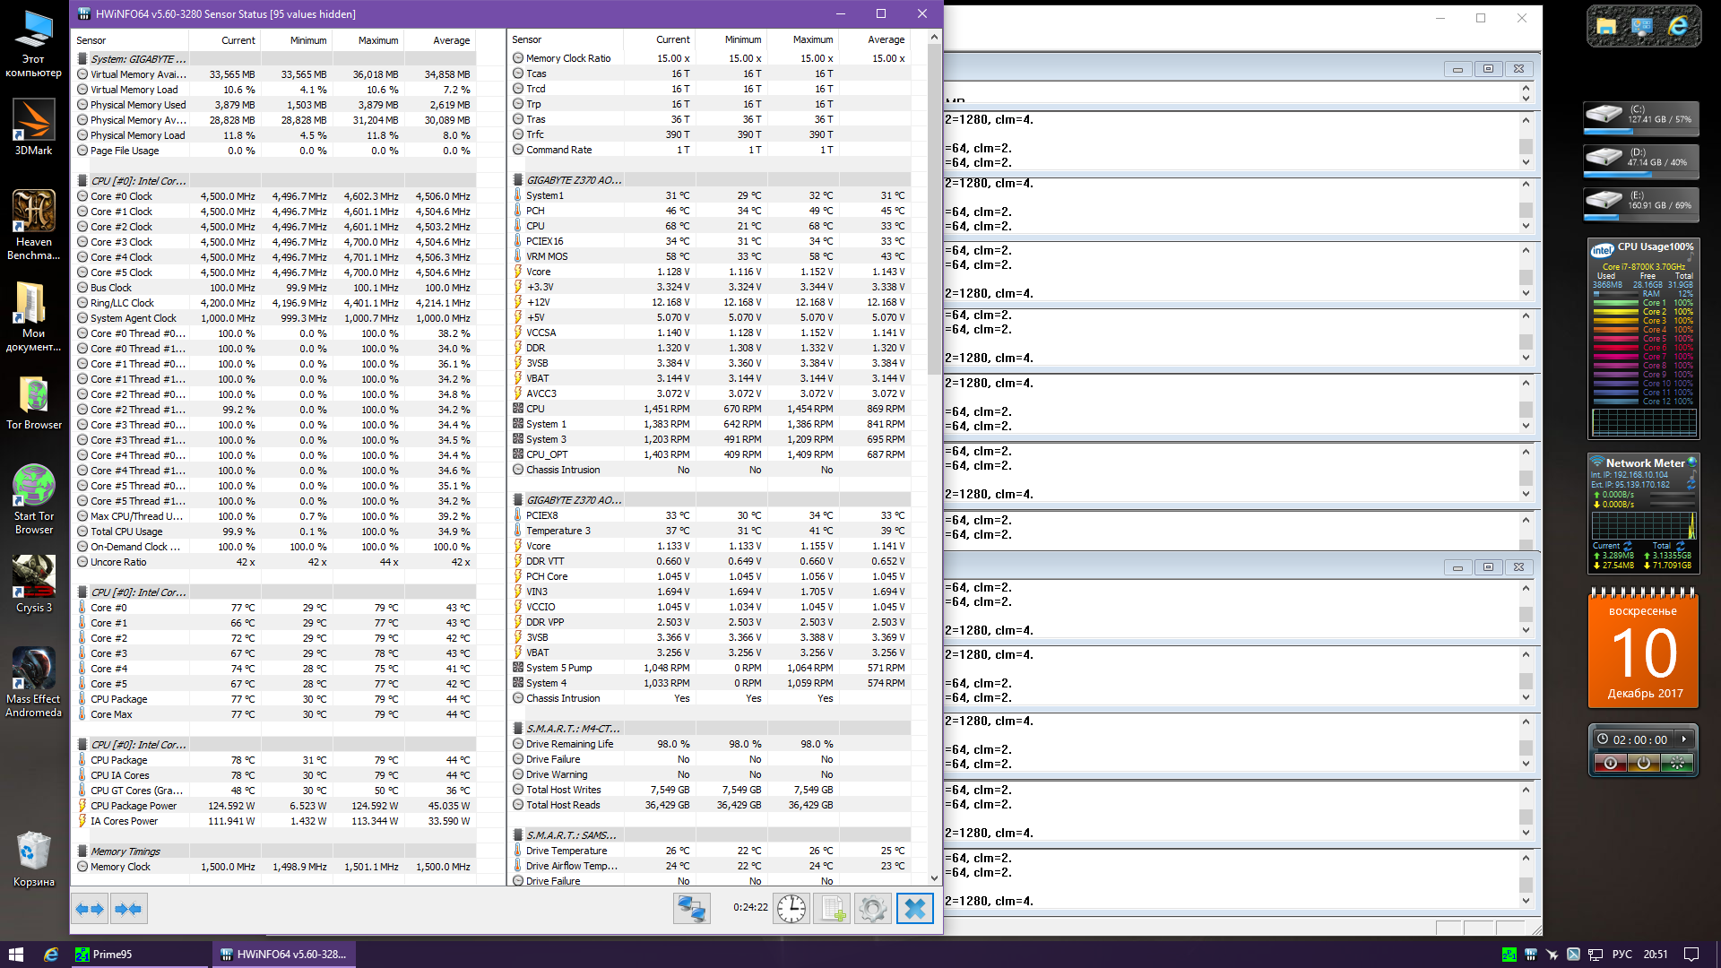Close sensors with blue X button
1721x968 pixels.
[914, 909]
